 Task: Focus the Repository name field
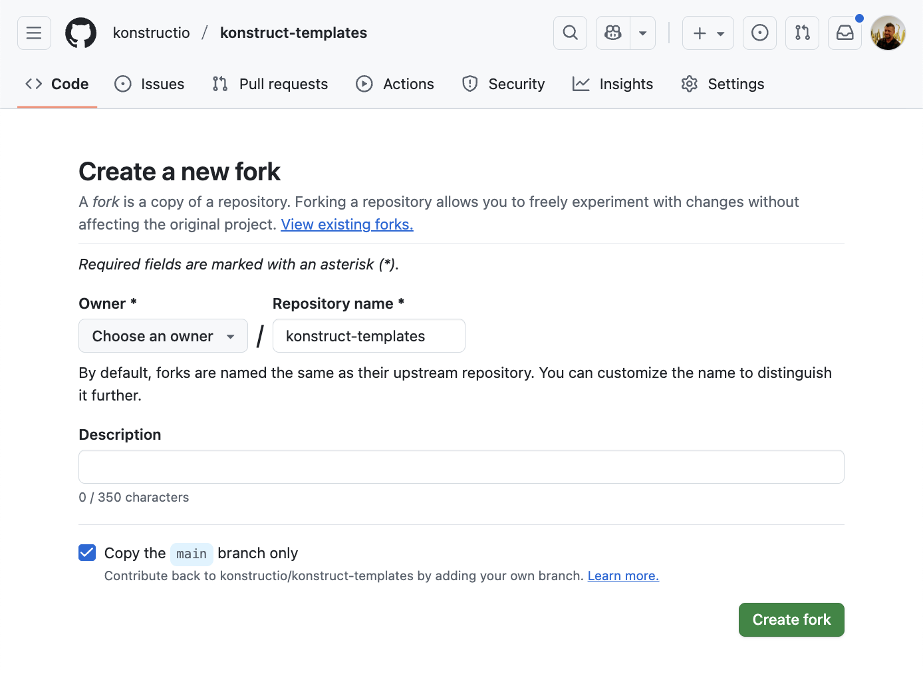pyautogui.click(x=368, y=336)
